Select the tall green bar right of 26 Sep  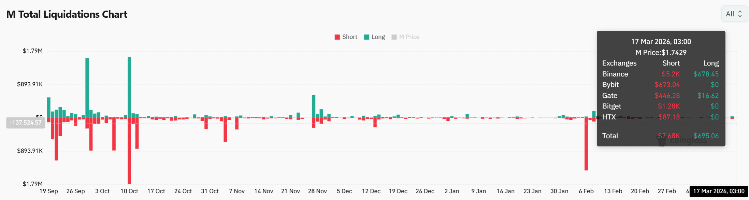pos(87,88)
